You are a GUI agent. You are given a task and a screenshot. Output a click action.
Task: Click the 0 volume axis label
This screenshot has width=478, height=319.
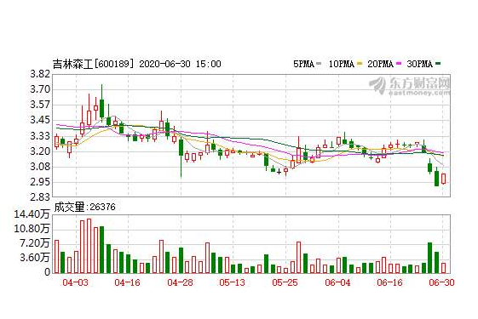[47, 272]
